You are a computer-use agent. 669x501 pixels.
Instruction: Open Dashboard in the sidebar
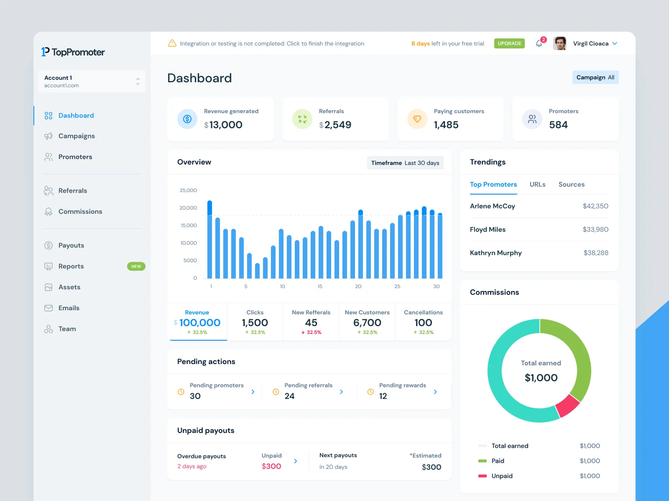coord(76,116)
